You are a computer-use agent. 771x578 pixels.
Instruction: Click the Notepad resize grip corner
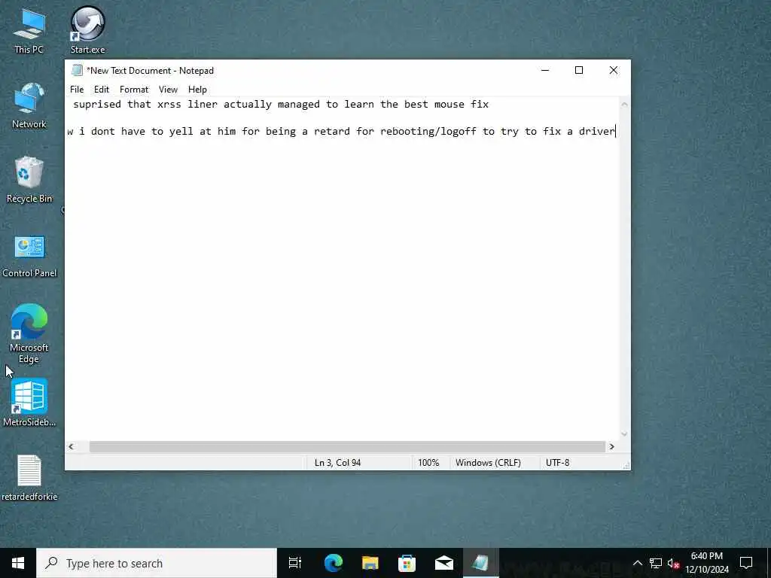[x=626, y=465]
